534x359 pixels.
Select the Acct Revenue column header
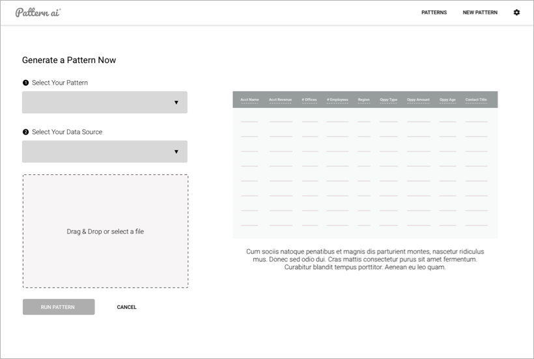pyautogui.click(x=281, y=100)
